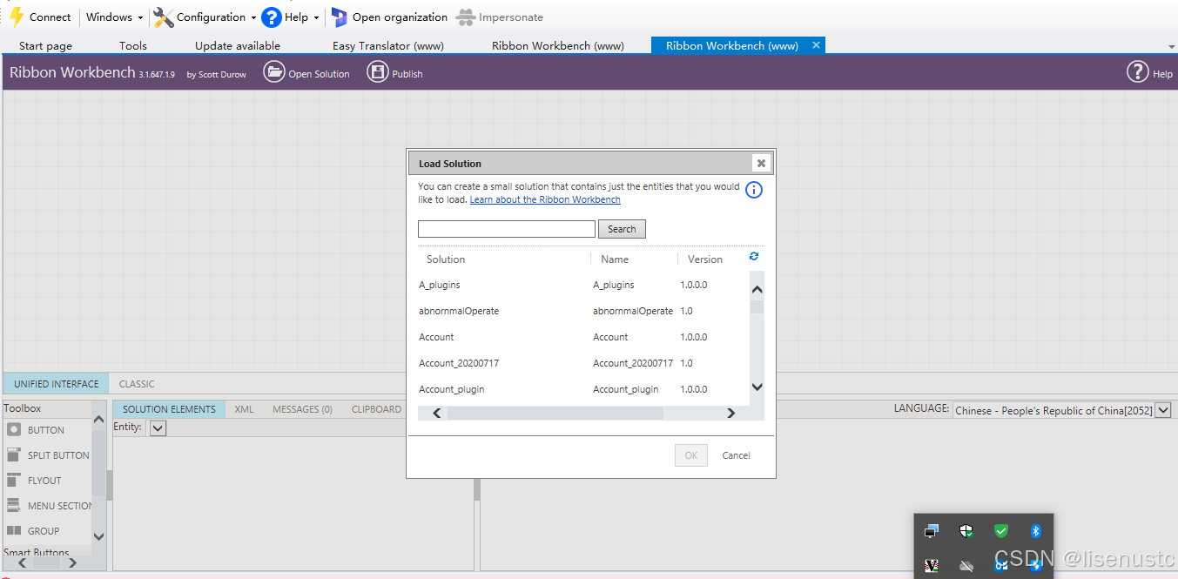Sort by the Name column header
Screen dimensions: 1178x579
point(615,259)
